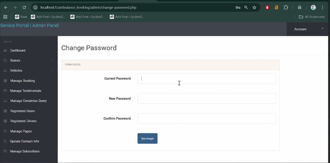The width and height of the screenshot is (330, 163).
Task: Reload the page with the refresh icon
Action: [24, 8]
